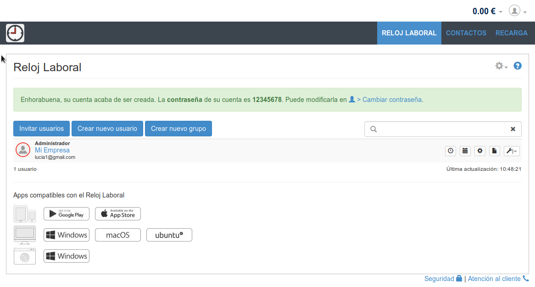535x287 pixels.
Task: Go to the RECARGA tab
Action: point(511,33)
